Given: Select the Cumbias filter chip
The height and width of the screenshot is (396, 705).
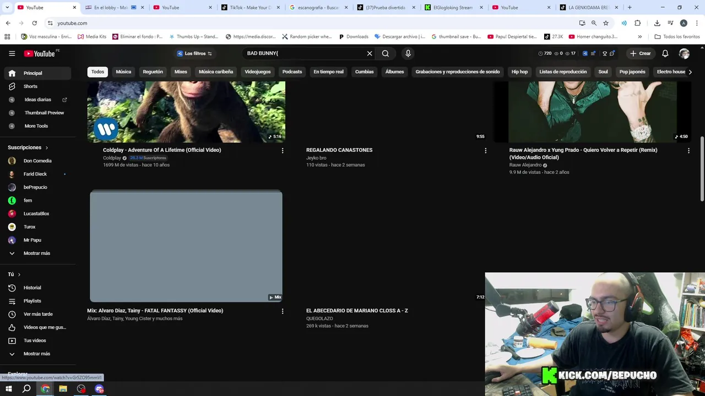Looking at the screenshot, I should [364, 71].
